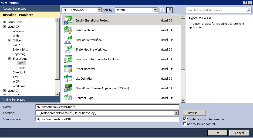The width and height of the screenshot is (253, 138).
Task: Select the Sequential Workflow template name
Action: tap(89, 40)
